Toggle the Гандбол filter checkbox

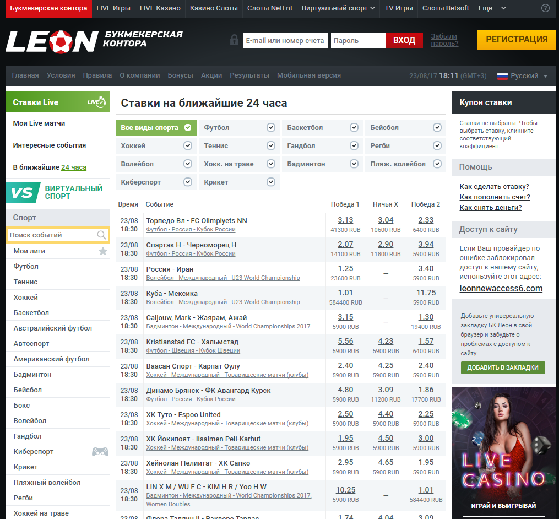[354, 145]
